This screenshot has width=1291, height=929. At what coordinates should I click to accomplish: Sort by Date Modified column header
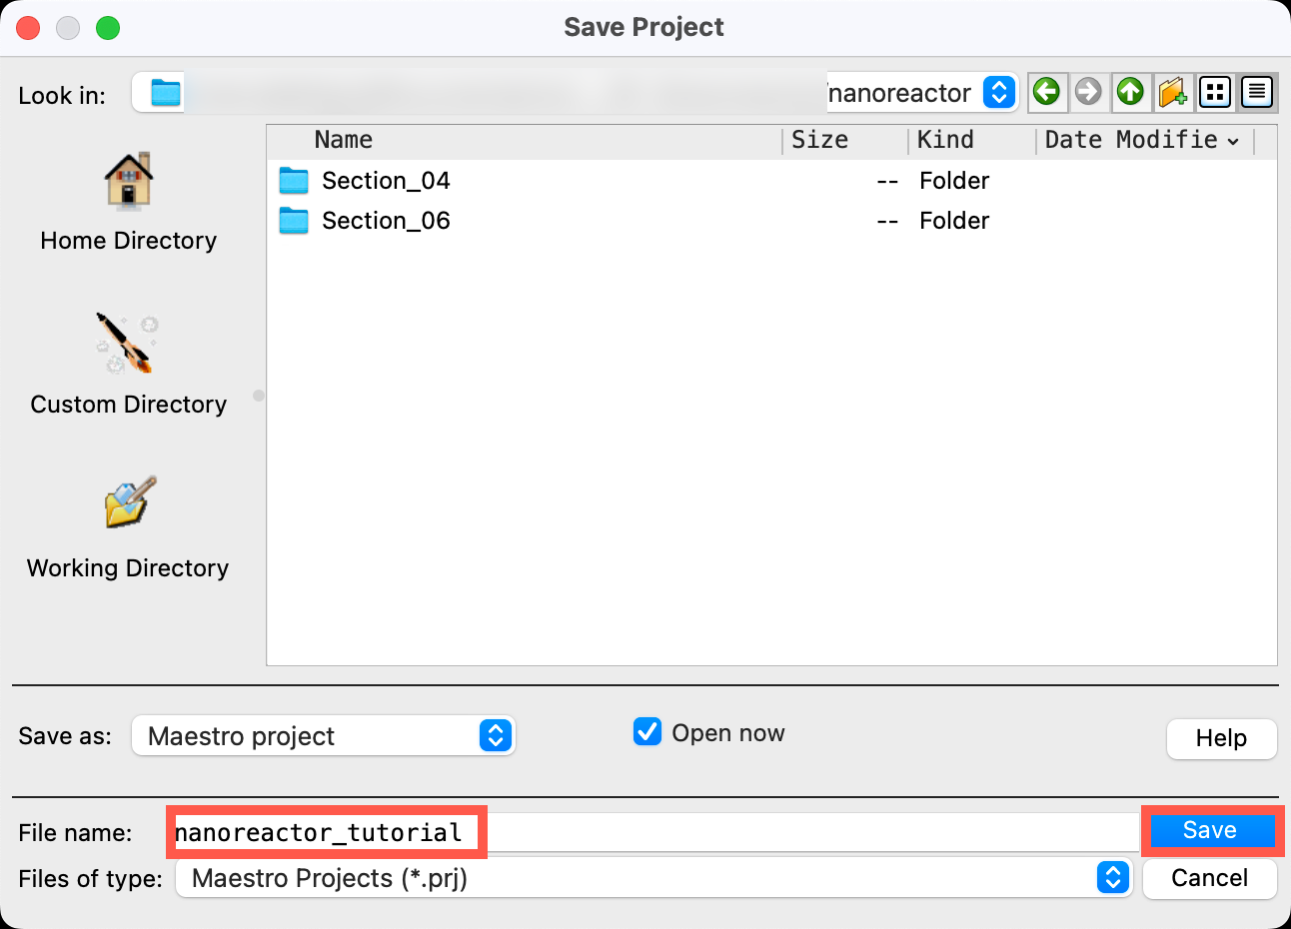coord(1143,140)
